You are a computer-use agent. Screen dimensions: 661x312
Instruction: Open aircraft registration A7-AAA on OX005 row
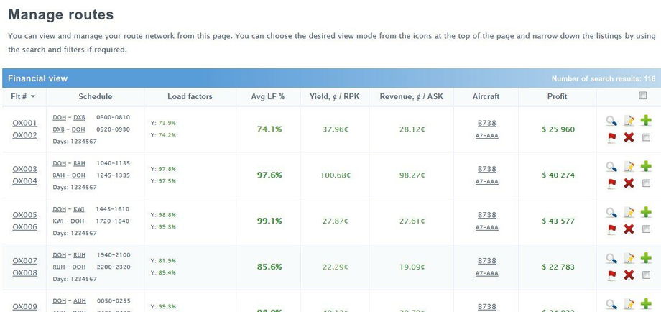[486, 228]
